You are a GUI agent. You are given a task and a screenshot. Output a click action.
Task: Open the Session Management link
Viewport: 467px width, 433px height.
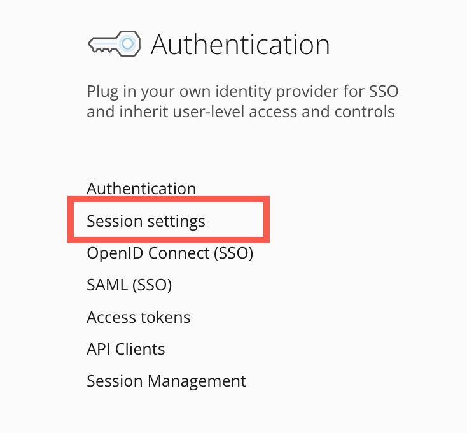click(x=166, y=381)
